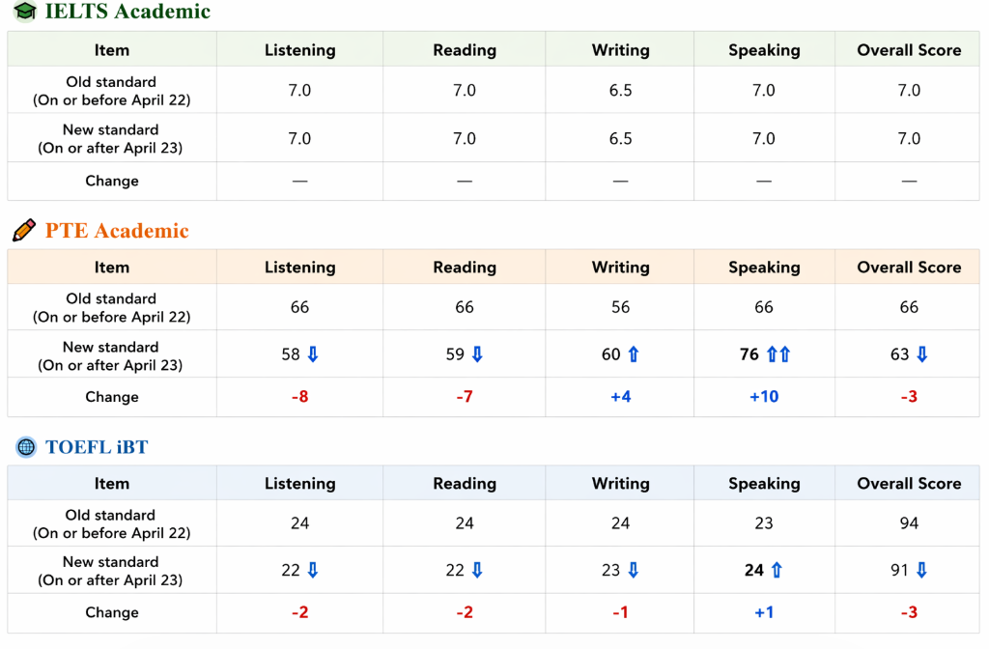Click the up arrow next to TOEFL Speaking 24
Viewport: 989px width, 649px height.
[777, 571]
